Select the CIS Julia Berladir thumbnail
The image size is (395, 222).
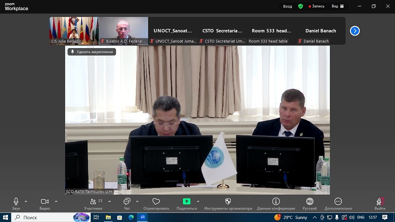(74, 31)
